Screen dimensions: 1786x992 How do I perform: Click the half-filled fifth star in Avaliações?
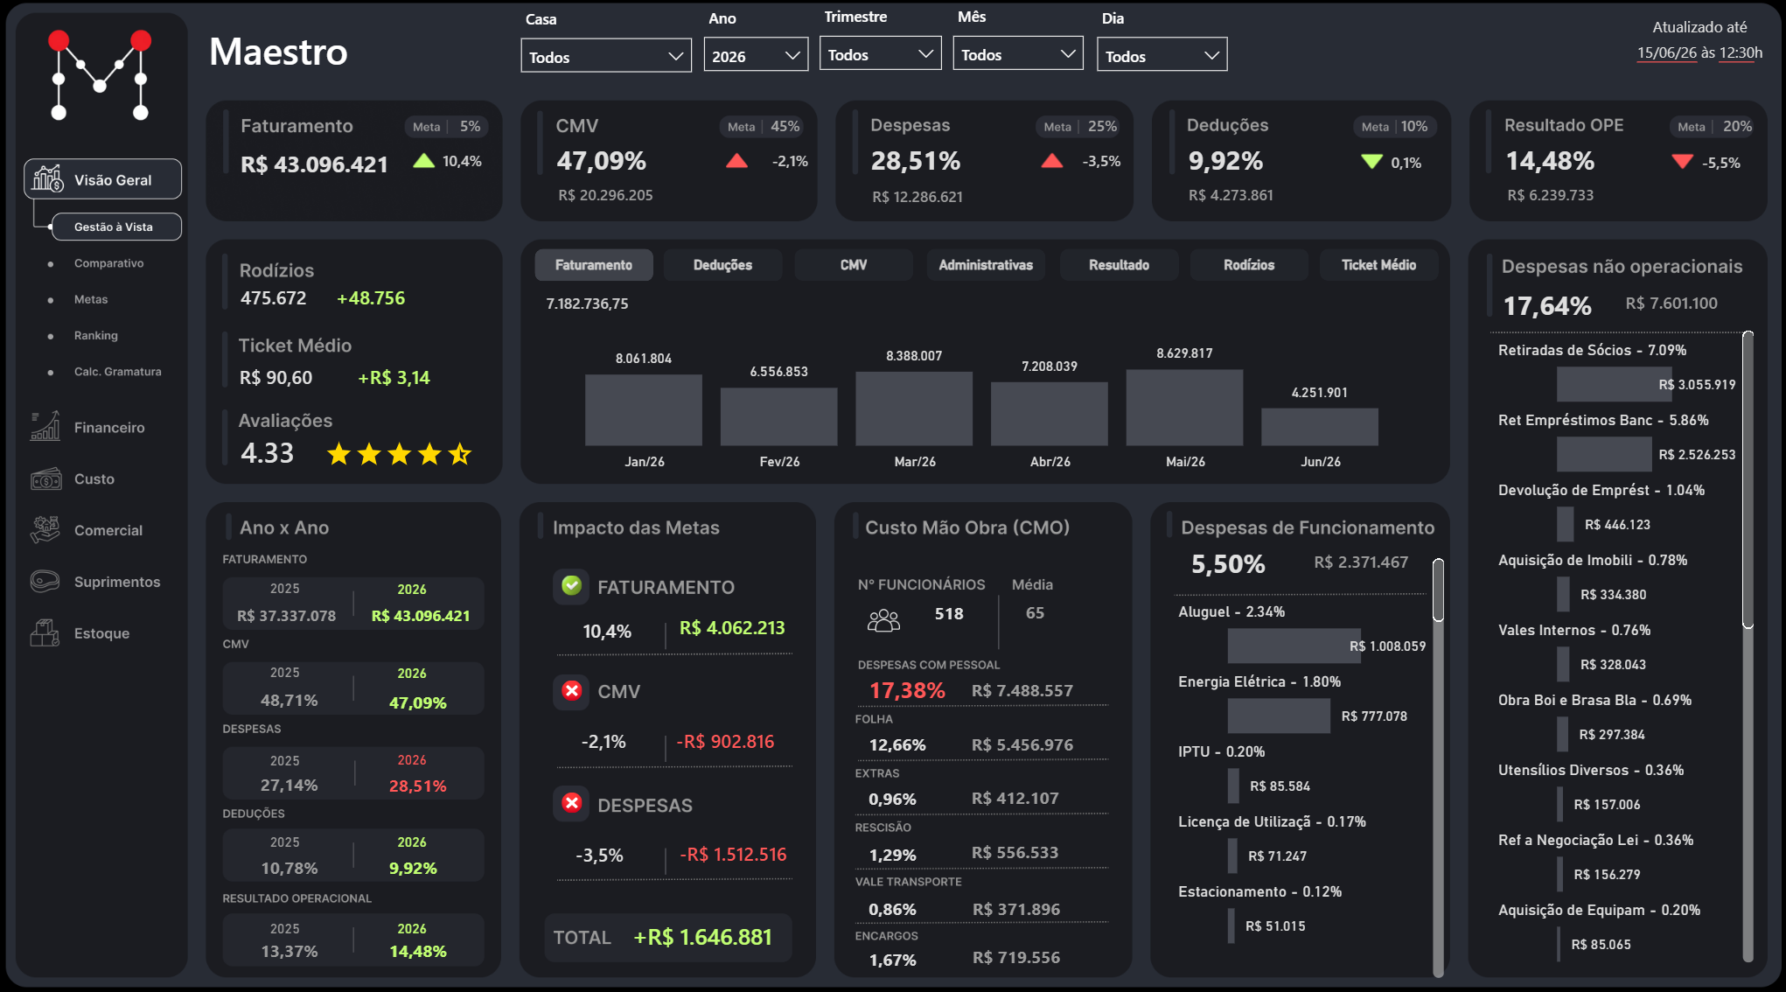tap(459, 454)
